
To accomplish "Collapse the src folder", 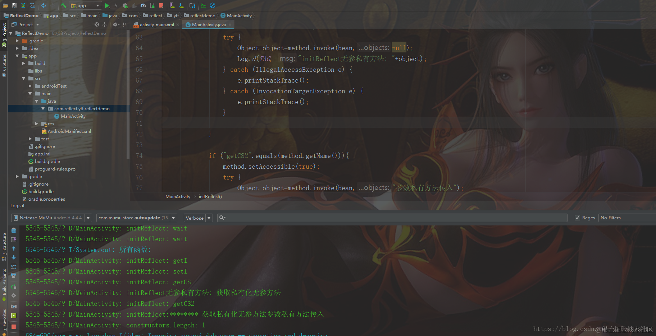I will 23,79.
